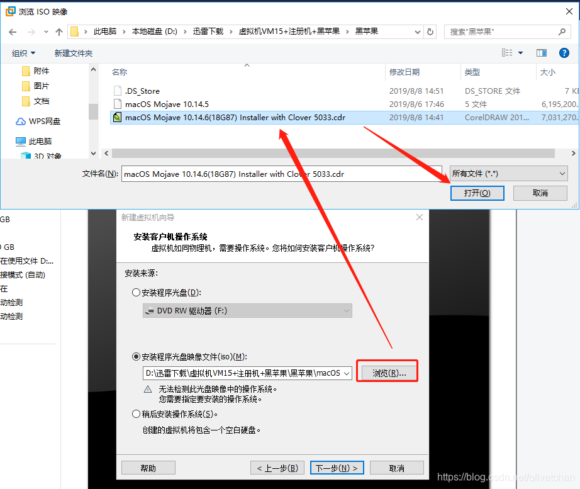Select 附件 folder in the sidebar

(x=36, y=70)
